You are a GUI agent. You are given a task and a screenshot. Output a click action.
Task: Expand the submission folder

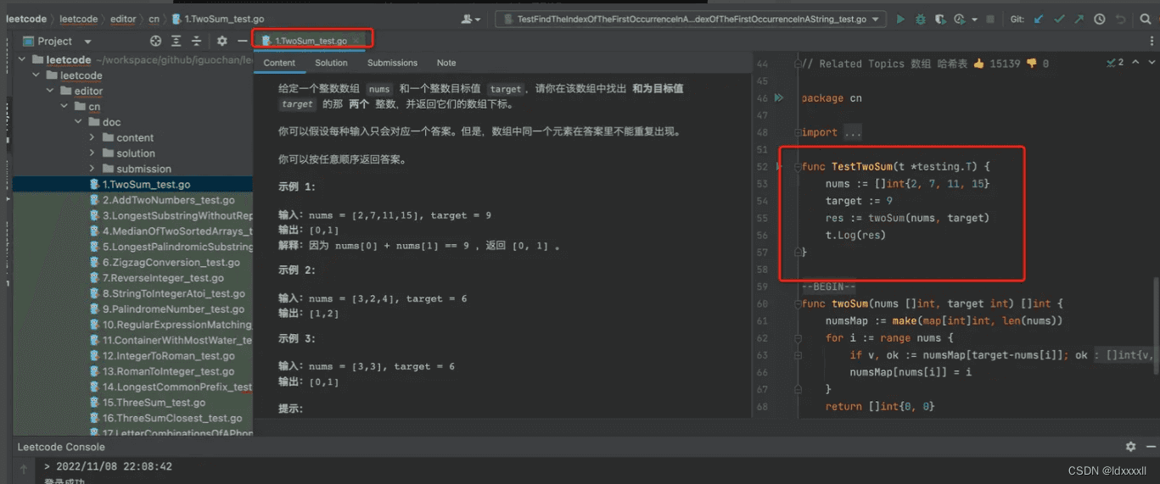click(x=92, y=169)
